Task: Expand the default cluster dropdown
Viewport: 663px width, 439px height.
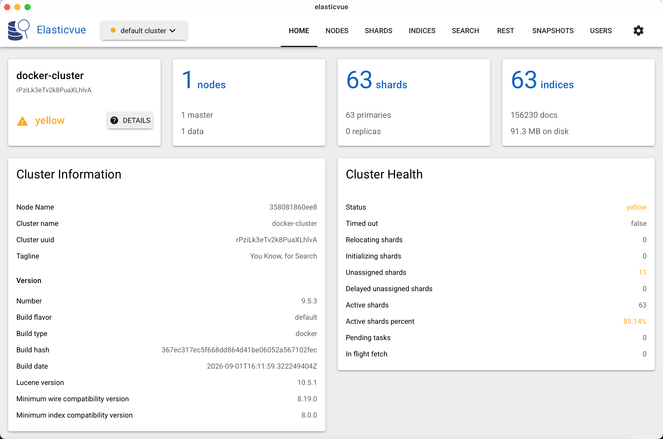Action: (x=144, y=31)
